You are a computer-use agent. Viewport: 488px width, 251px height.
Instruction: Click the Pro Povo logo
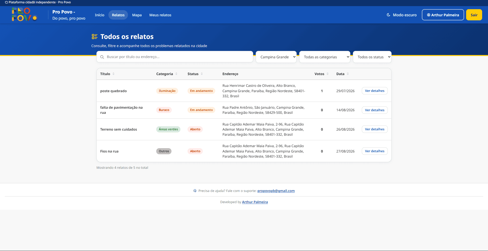[24, 15]
